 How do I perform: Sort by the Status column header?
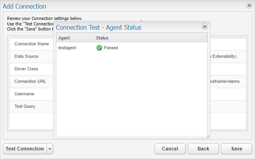151,38
